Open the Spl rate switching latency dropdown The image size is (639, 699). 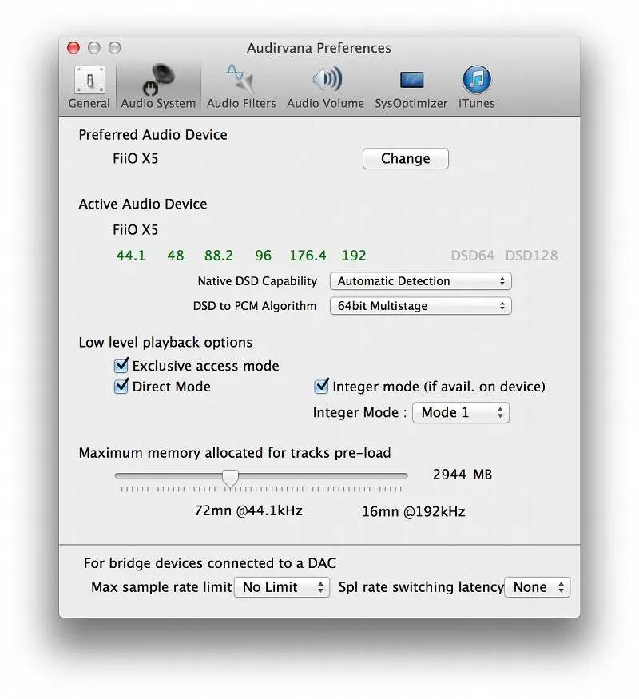point(538,587)
